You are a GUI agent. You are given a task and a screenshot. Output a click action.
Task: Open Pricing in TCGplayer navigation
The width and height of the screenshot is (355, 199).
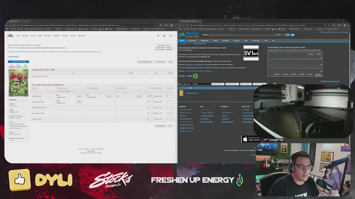tap(33, 36)
